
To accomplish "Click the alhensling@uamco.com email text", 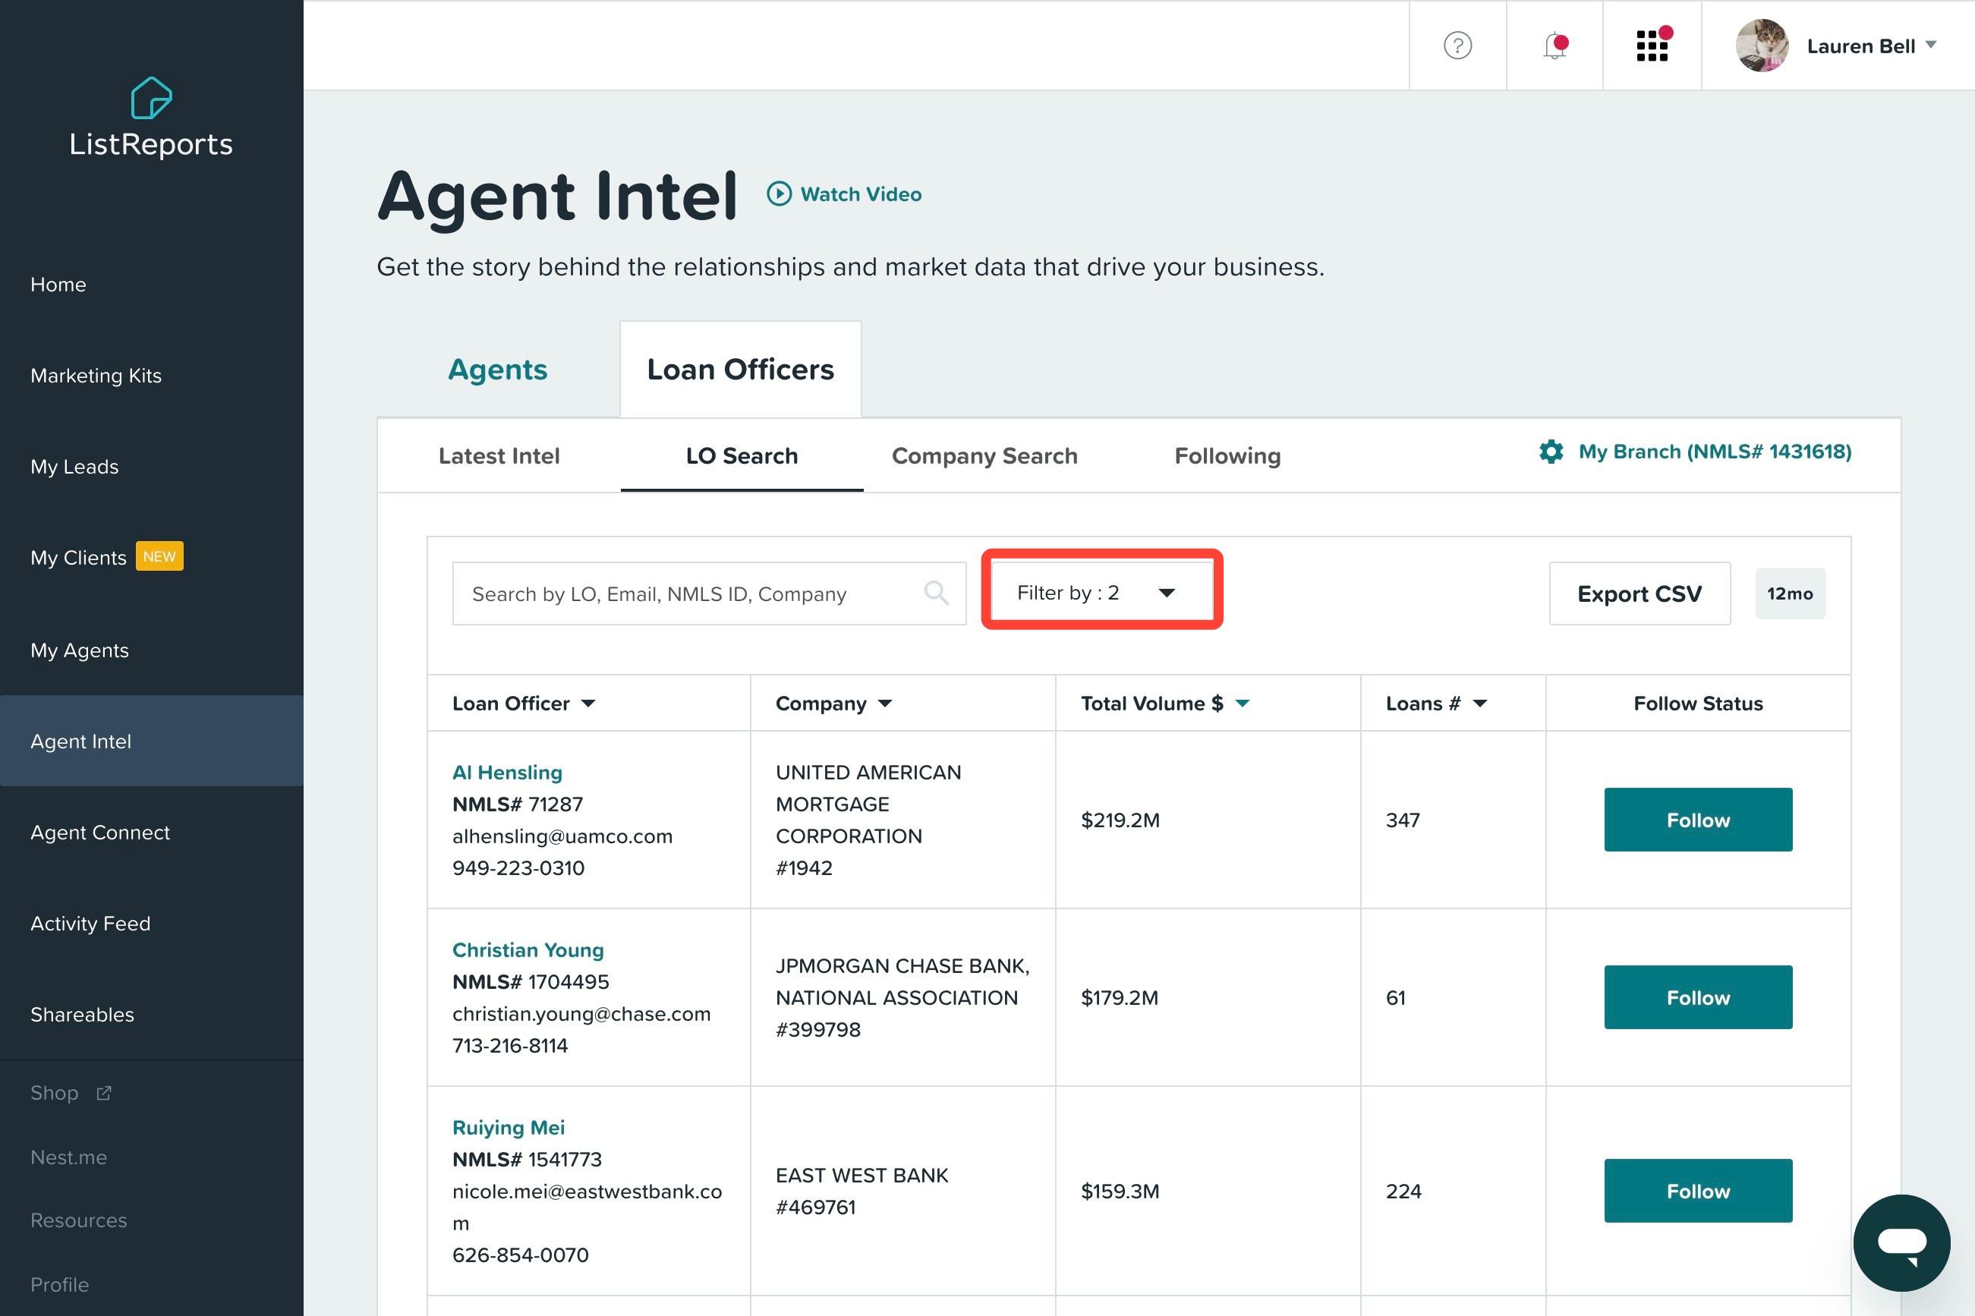I will [x=562, y=836].
